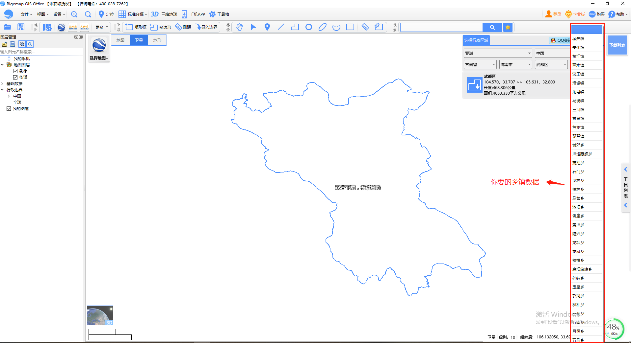Open the 亚洲 continent dropdown
Screen dimensions: 631x343
[498, 53]
